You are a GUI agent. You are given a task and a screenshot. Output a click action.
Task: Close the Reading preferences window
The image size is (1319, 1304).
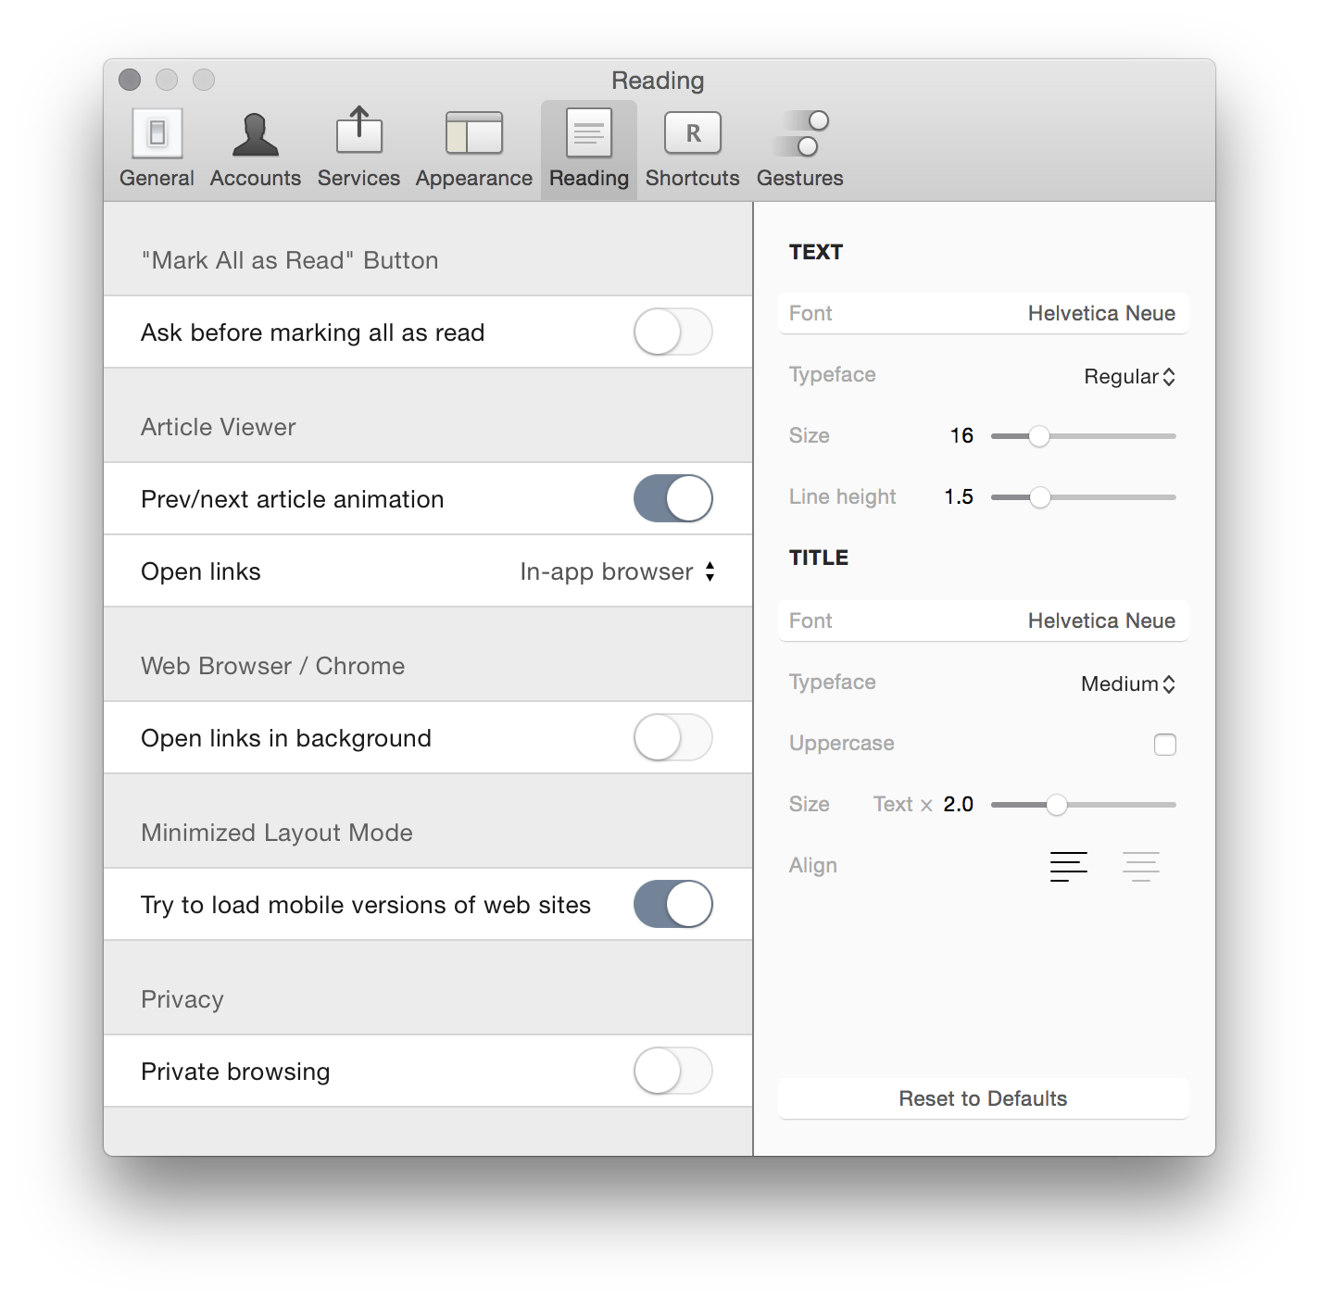coord(130,81)
